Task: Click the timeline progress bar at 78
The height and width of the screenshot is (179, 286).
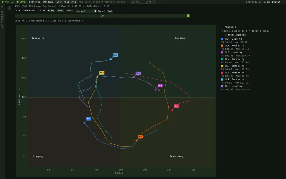Action: click(x=102, y=16)
